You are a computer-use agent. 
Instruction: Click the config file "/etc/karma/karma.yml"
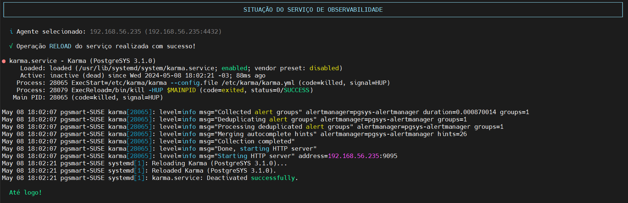click(x=258, y=83)
